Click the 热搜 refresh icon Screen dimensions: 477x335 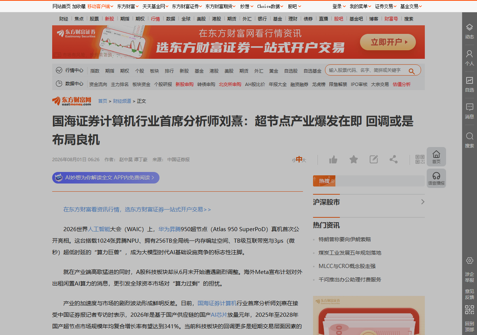point(333,181)
